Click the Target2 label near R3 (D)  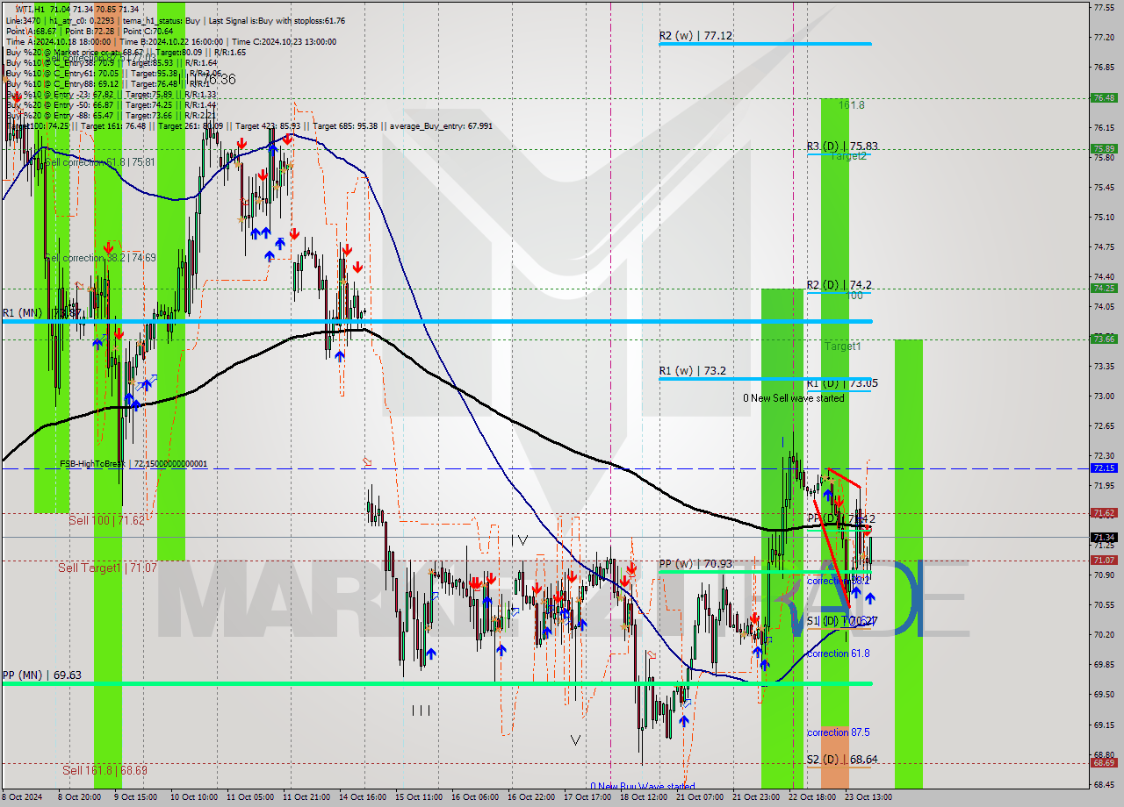point(848,155)
